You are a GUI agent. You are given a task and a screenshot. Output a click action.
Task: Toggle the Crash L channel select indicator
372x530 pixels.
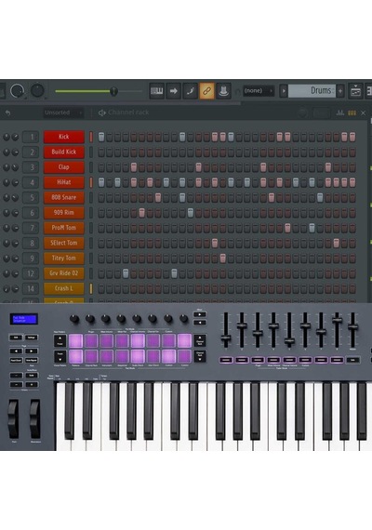[x=91, y=289]
